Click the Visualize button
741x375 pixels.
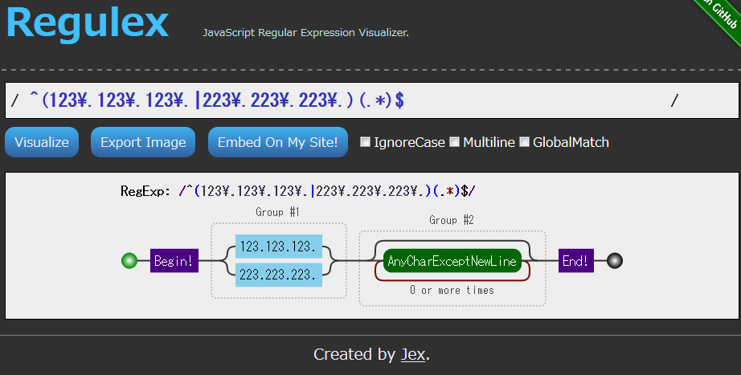(x=42, y=142)
